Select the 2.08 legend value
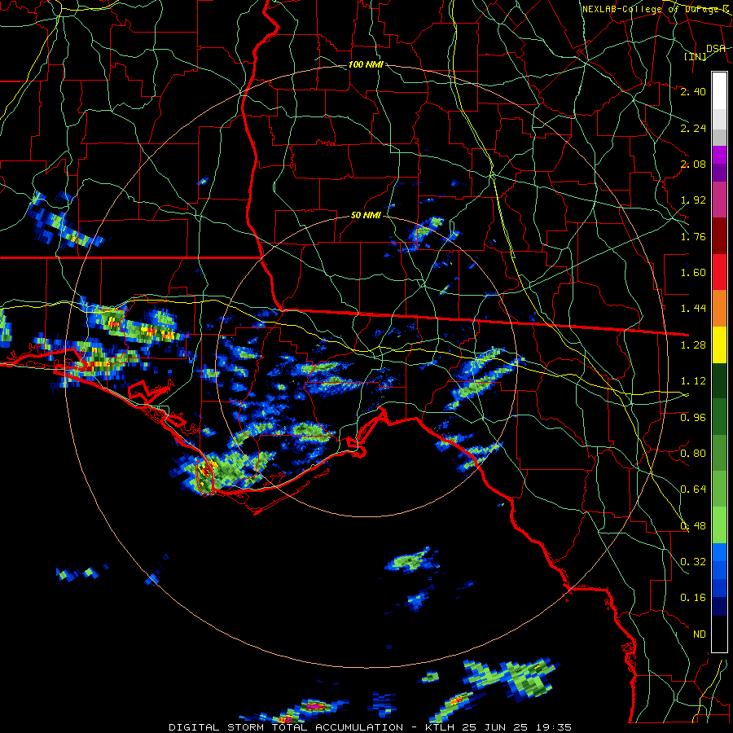Screen dimensions: 733x733 click(693, 164)
